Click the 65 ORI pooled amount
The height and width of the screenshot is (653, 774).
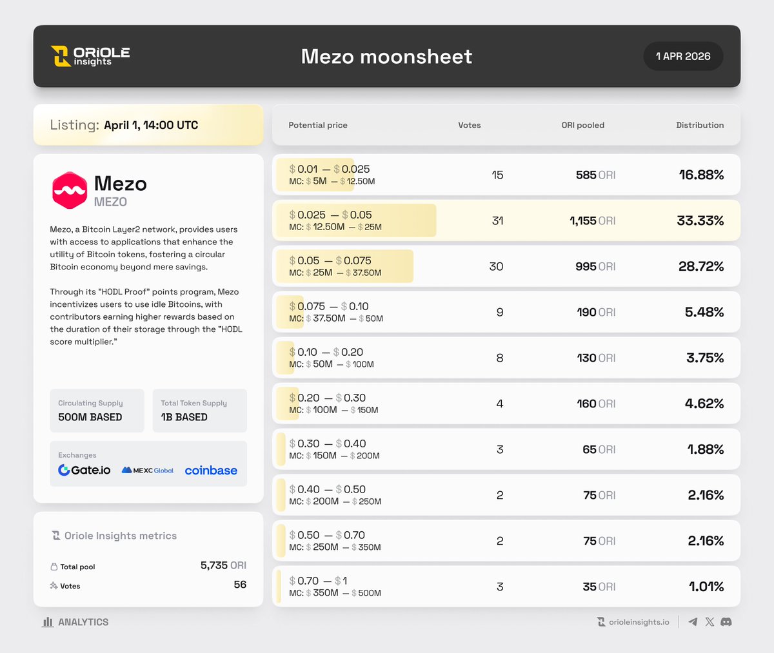coord(599,449)
